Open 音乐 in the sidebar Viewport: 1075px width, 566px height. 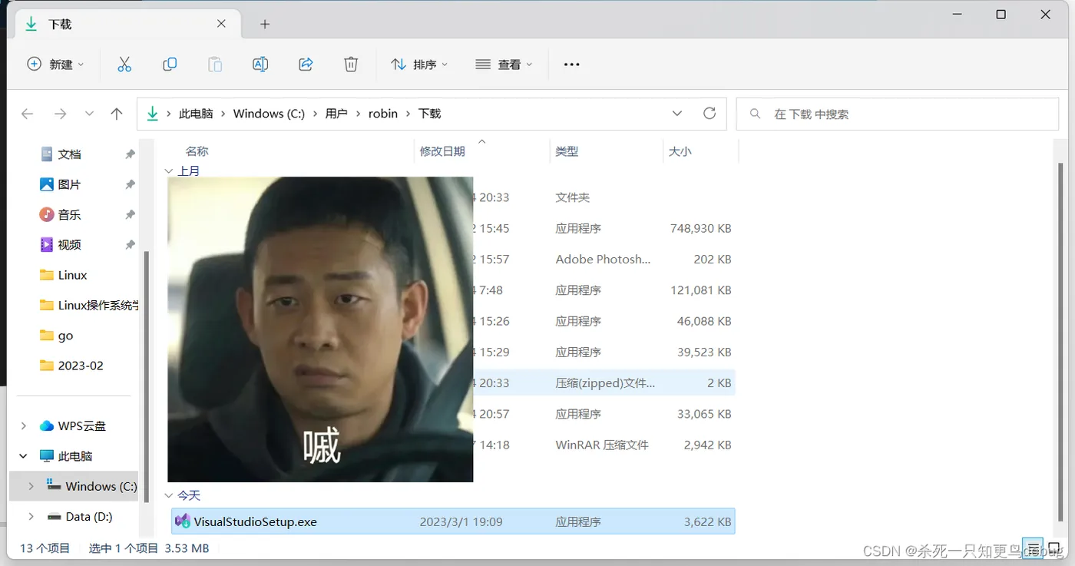[x=69, y=214]
